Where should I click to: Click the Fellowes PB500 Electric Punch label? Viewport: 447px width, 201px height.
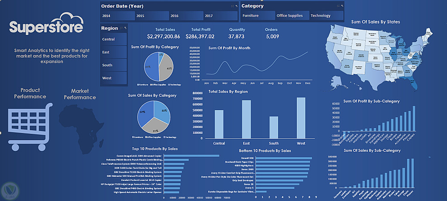(x=134, y=160)
